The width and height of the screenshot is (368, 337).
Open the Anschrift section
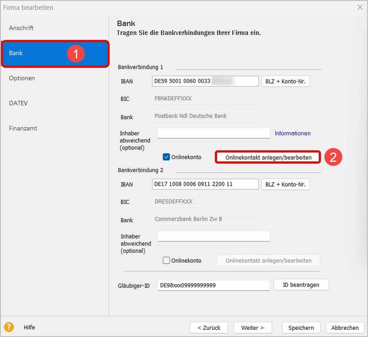[x=21, y=28]
